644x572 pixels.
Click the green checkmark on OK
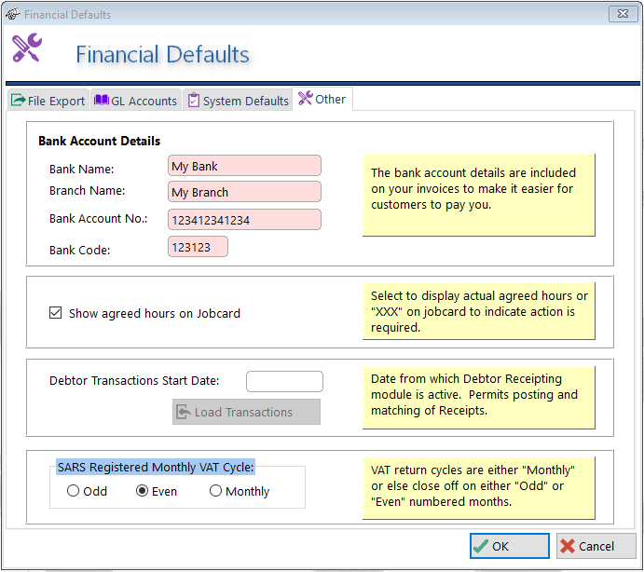pos(480,546)
